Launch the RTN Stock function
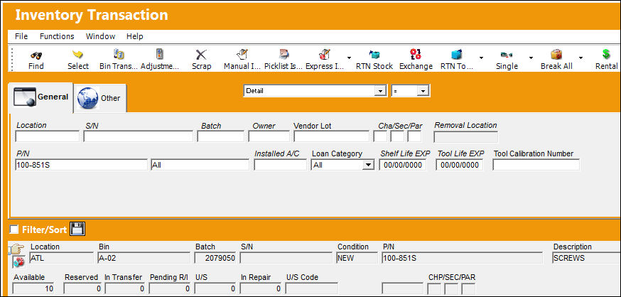This screenshot has height=297, width=621. pyautogui.click(x=374, y=55)
